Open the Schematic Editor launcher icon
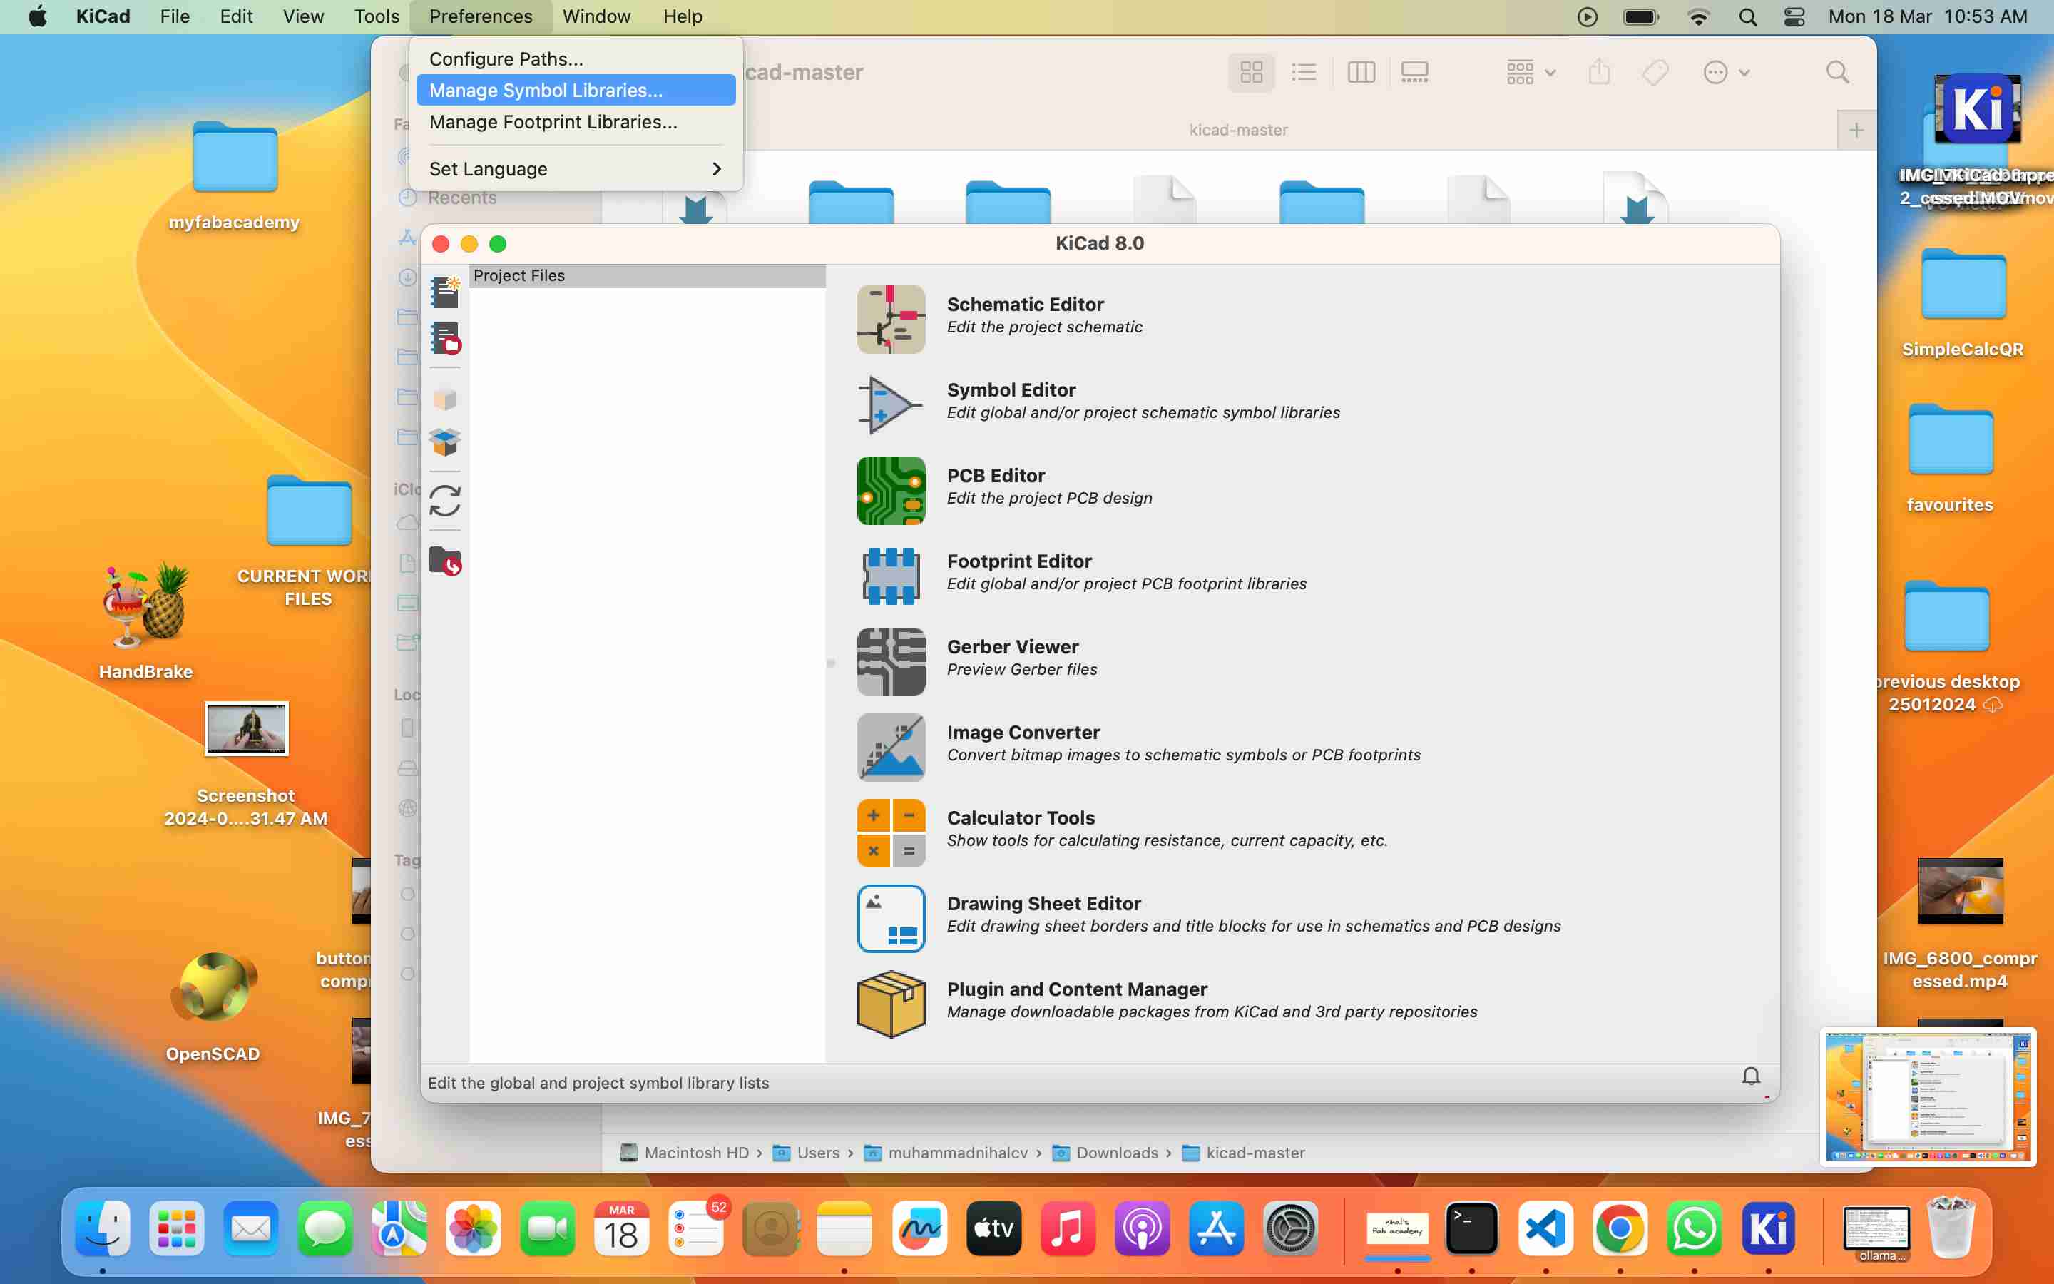The height and width of the screenshot is (1284, 2054). [890, 318]
